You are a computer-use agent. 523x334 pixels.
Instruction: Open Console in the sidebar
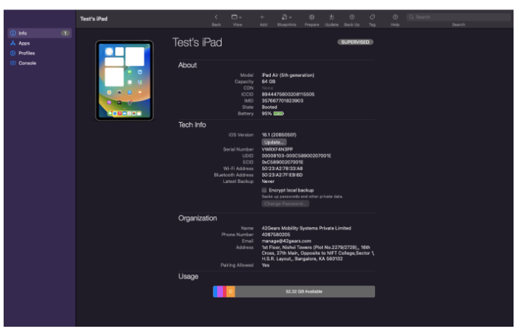pyautogui.click(x=40, y=63)
